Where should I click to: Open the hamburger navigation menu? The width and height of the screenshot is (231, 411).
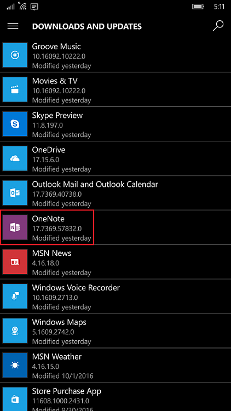[x=13, y=26]
